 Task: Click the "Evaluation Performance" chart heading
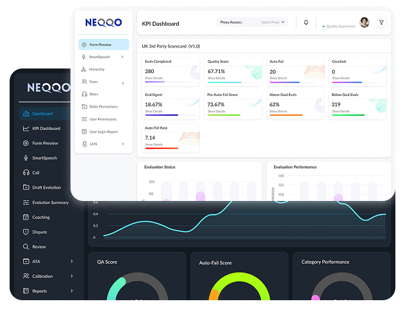[x=295, y=167]
